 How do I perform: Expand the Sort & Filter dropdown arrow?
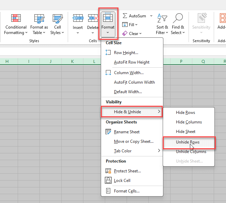point(167,33)
